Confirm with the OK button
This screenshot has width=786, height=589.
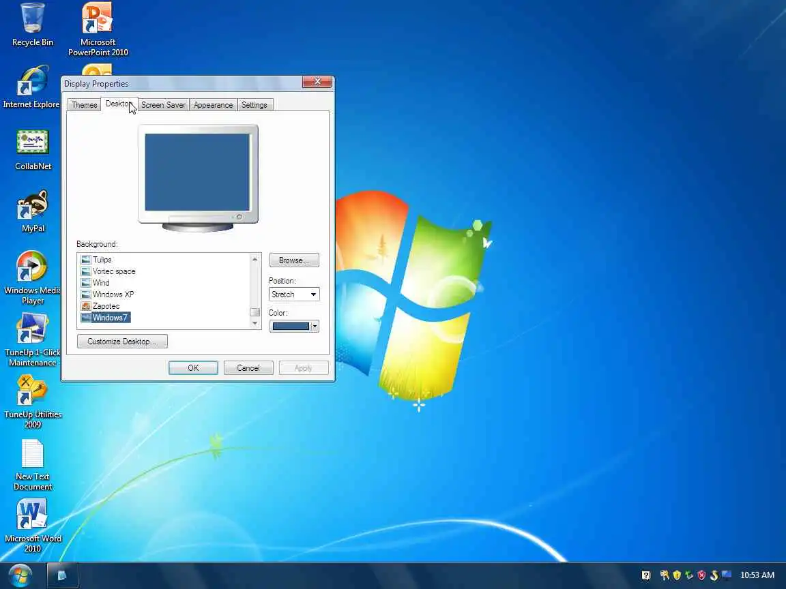tap(193, 368)
